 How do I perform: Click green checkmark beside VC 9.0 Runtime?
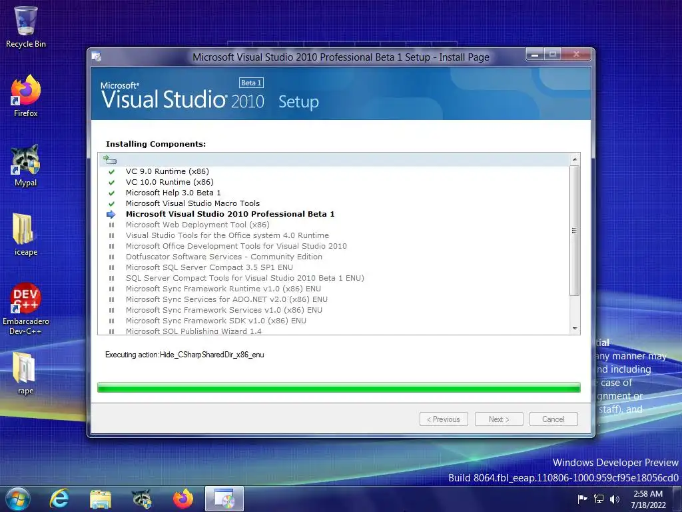tap(112, 172)
